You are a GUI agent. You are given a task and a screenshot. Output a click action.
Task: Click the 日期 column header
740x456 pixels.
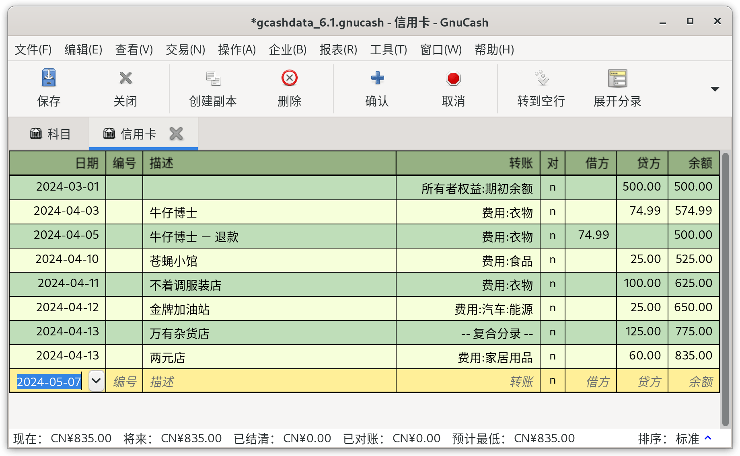click(x=58, y=163)
